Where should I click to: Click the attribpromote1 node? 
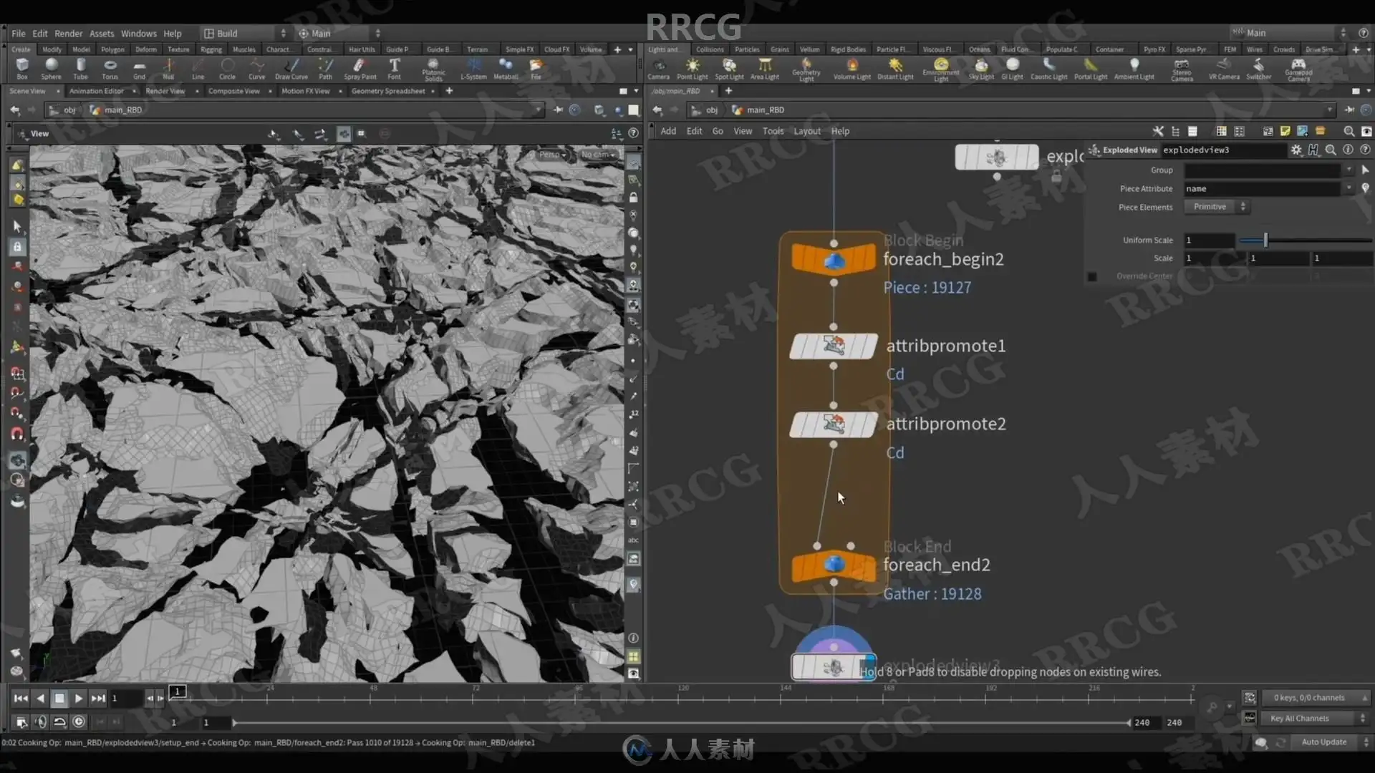tap(834, 346)
